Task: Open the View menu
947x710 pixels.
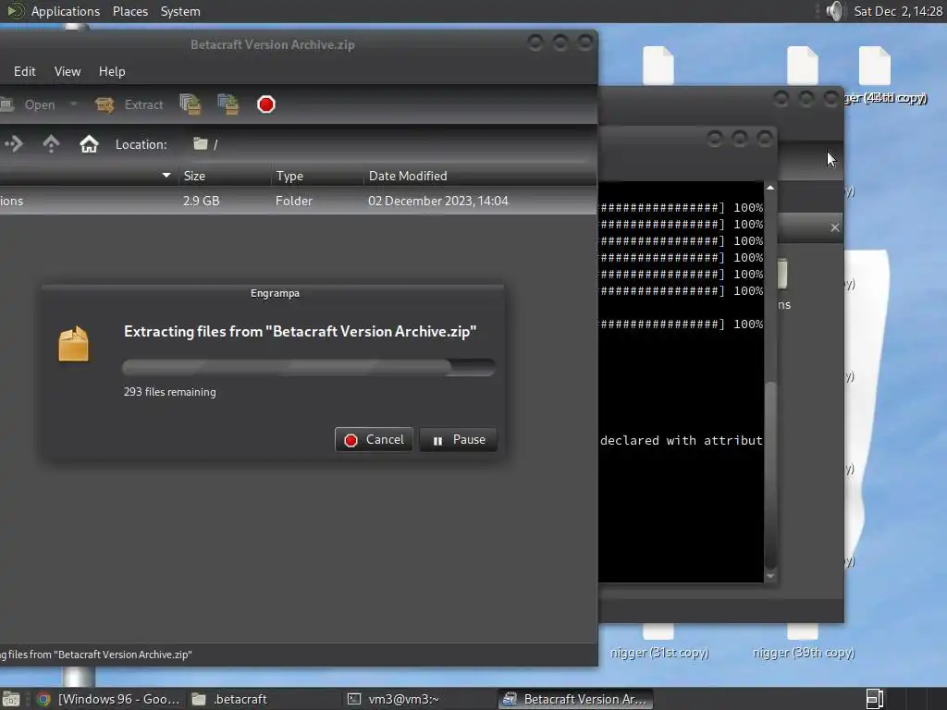Action: pos(68,71)
